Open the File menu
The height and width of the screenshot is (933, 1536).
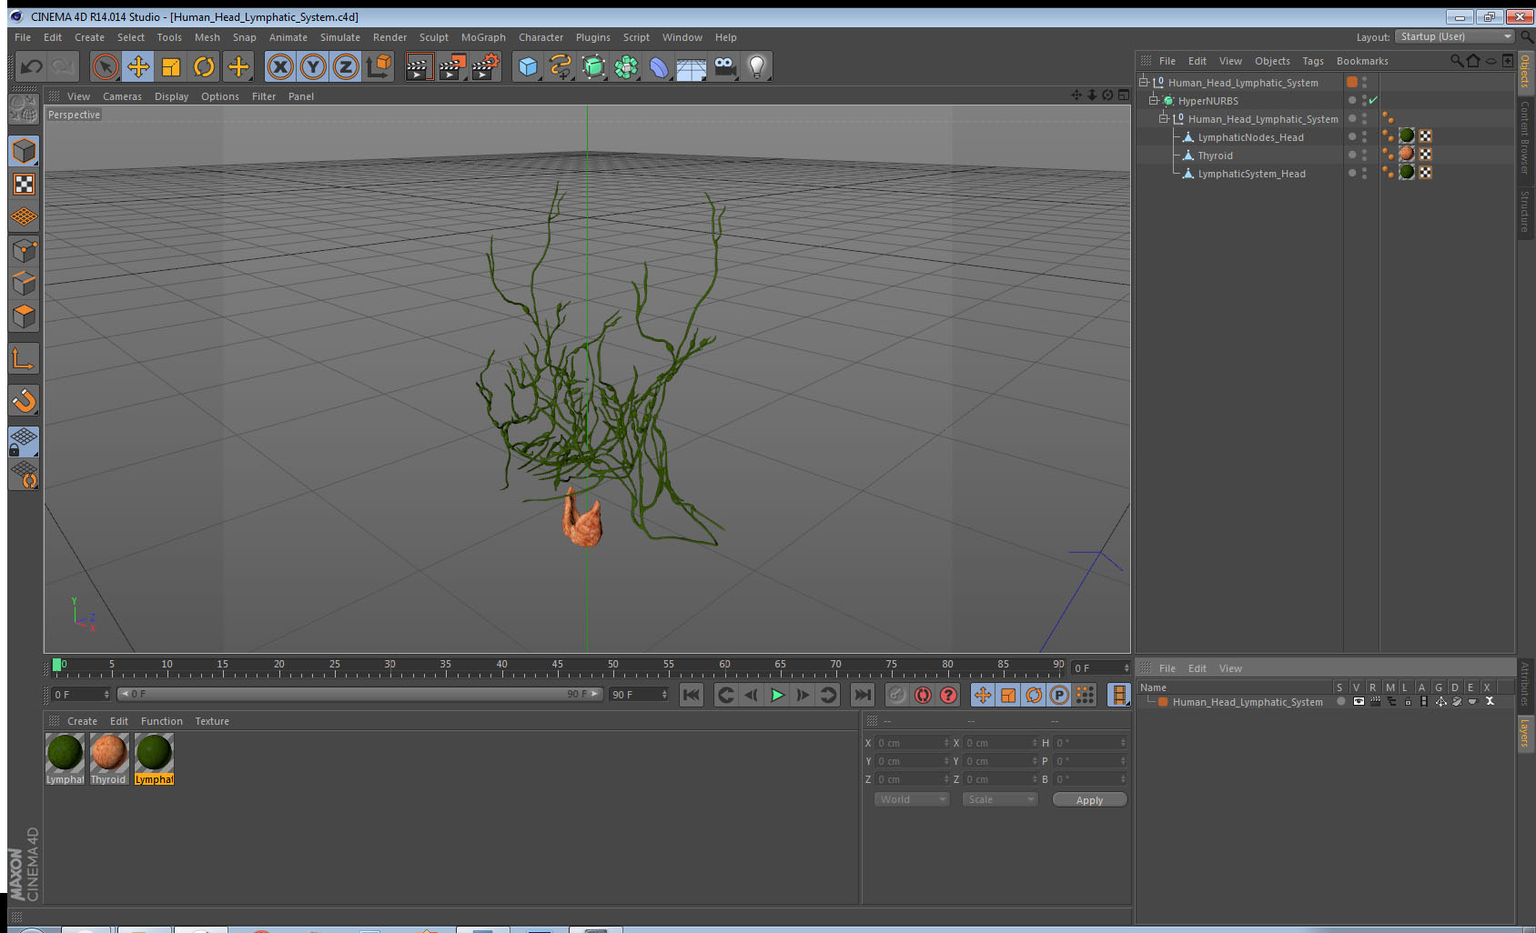click(x=23, y=37)
